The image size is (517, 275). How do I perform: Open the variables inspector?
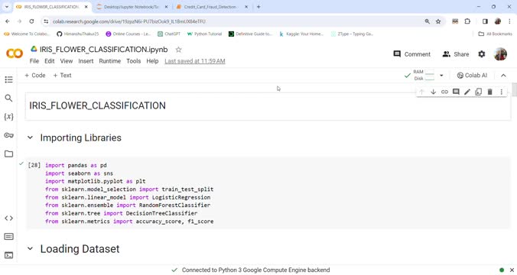[x=9, y=117]
